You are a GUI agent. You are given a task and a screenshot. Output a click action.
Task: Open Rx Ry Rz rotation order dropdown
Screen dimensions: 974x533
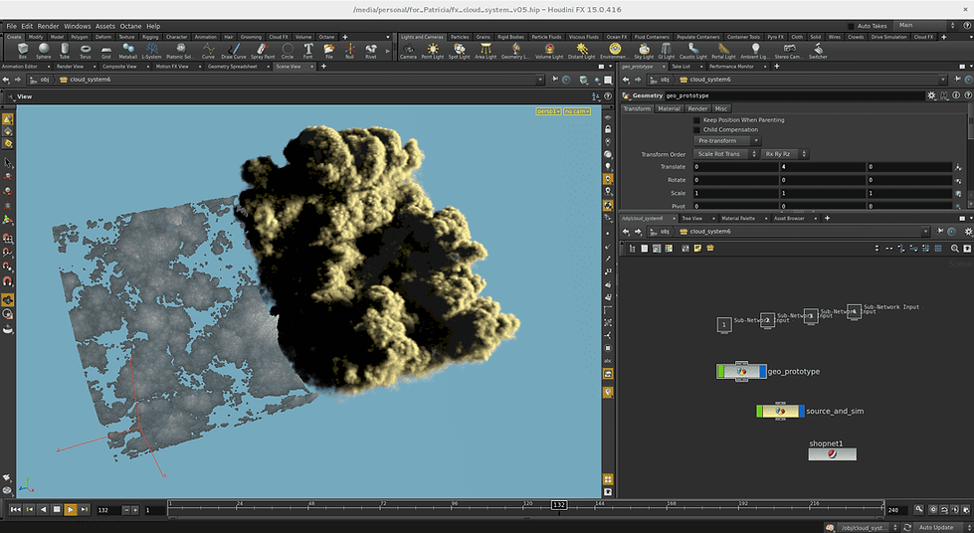pos(784,154)
